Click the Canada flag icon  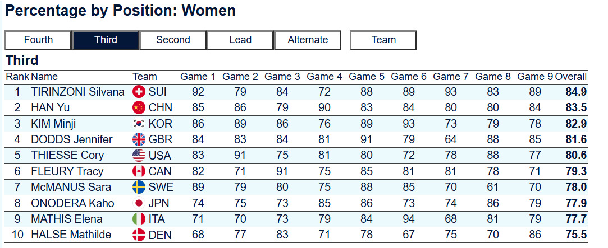coord(139,171)
